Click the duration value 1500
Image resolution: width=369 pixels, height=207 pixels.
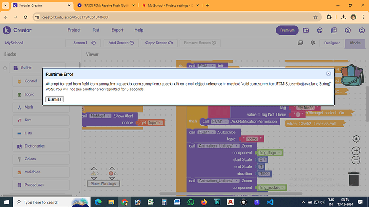click(x=264, y=174)
